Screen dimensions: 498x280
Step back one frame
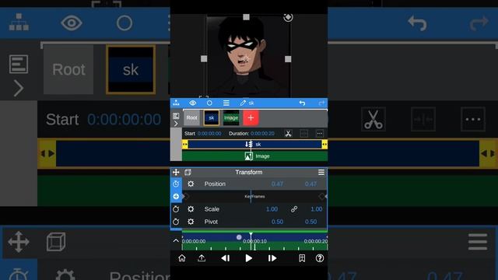click(226, 258)
